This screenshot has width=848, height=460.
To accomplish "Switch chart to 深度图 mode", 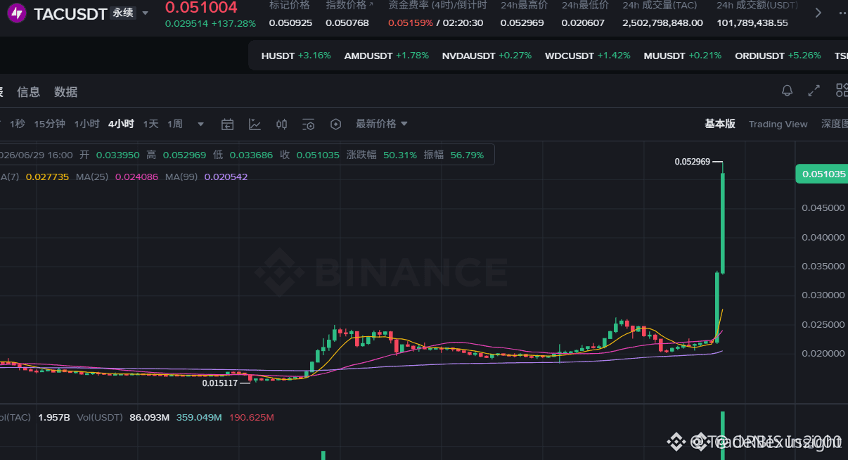I will point(835,124).
